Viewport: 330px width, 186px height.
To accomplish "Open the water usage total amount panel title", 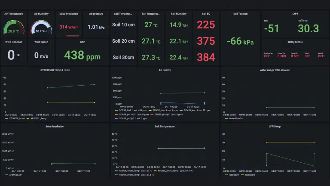I will pyautogui.click(x=275, y=70).
